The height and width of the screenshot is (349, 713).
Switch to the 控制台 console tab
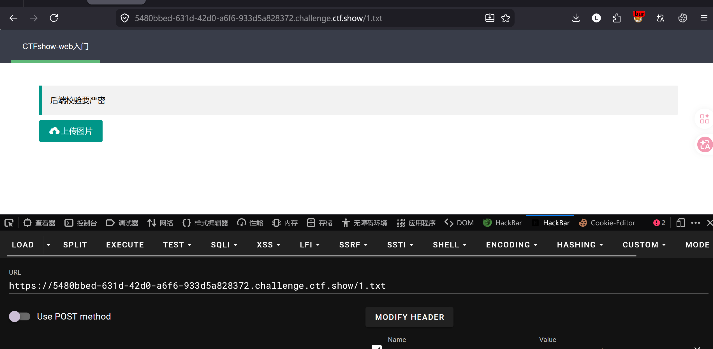click(x=81, y=223)
